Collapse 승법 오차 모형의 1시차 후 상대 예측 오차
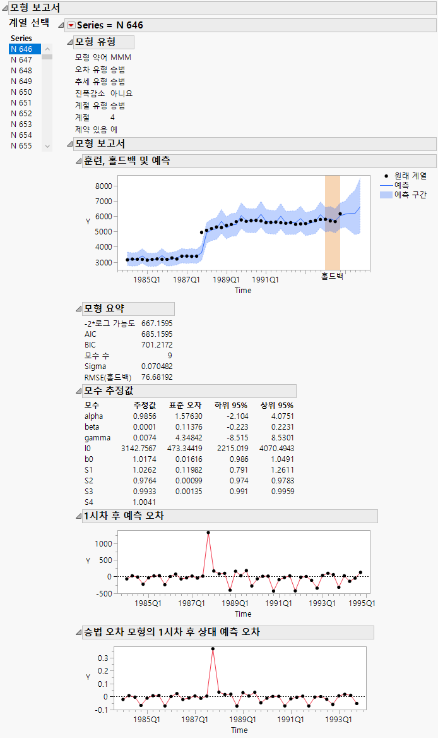This screenshot has width=438, height=738. click(x=79, y=632)
